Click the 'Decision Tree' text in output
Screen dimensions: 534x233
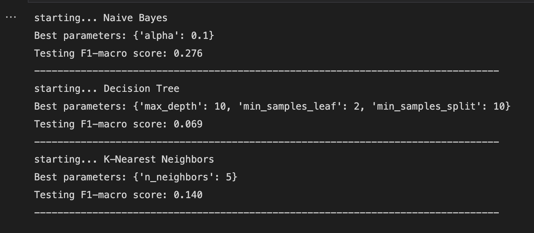click(141, 89)
